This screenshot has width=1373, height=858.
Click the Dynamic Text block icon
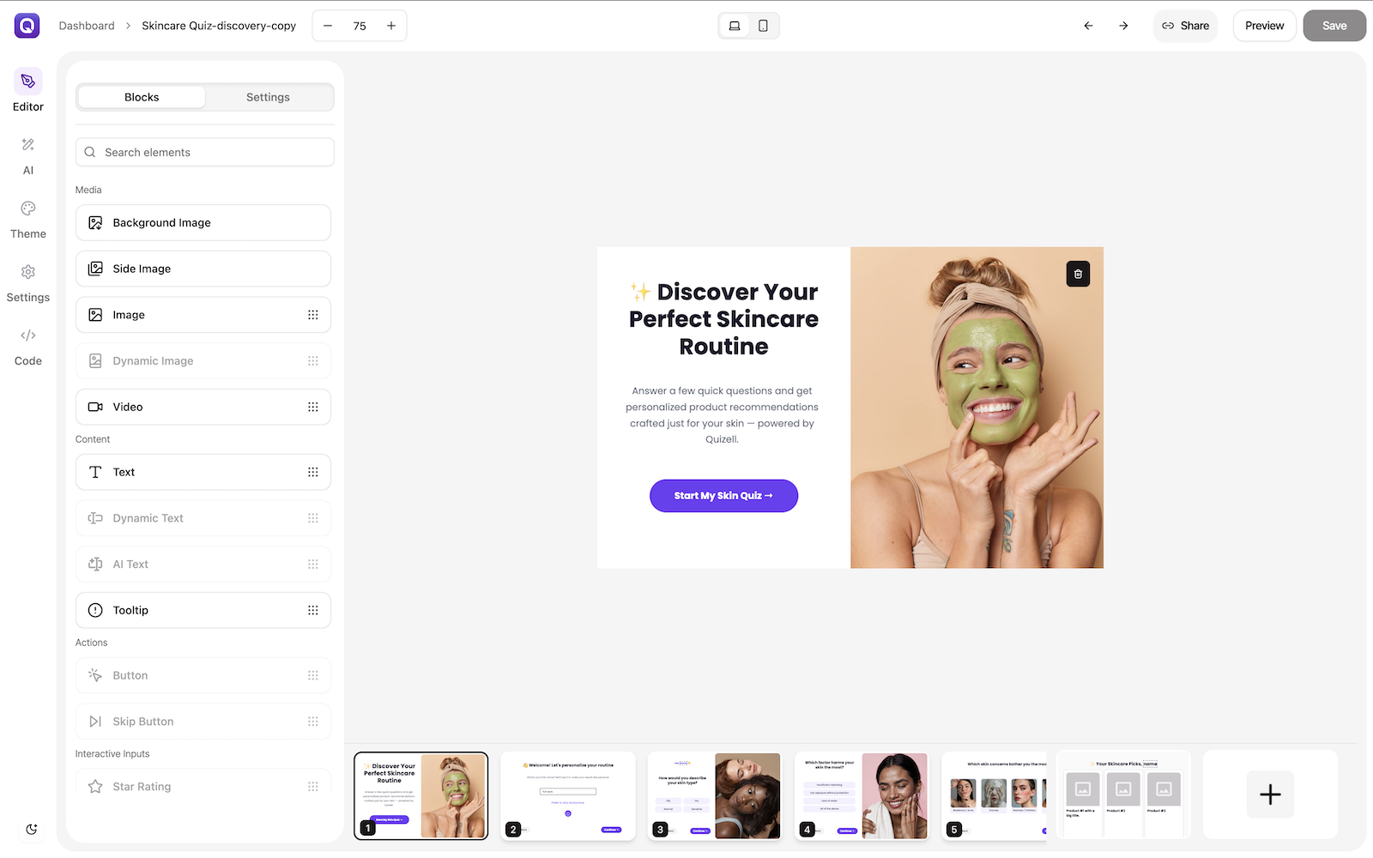95,518
